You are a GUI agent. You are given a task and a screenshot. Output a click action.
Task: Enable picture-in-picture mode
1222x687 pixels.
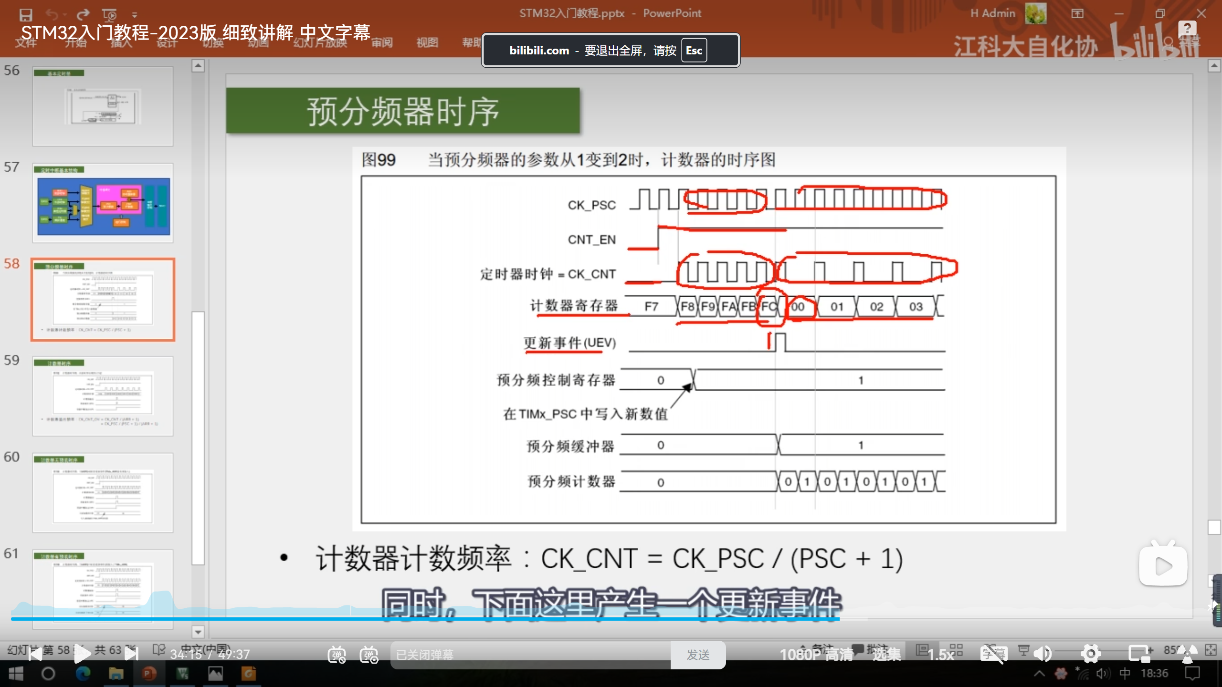pos(1140,654)
